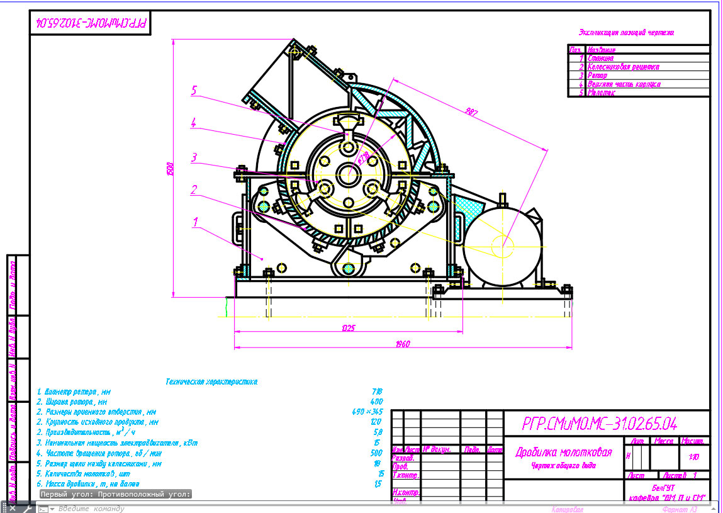Viewport: 723px width, 513px height.
Task: Click position callout number 3
Action: click(194, 157)
